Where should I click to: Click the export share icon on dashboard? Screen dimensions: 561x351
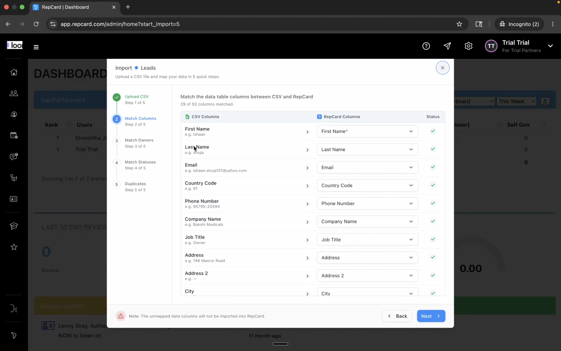545,101
